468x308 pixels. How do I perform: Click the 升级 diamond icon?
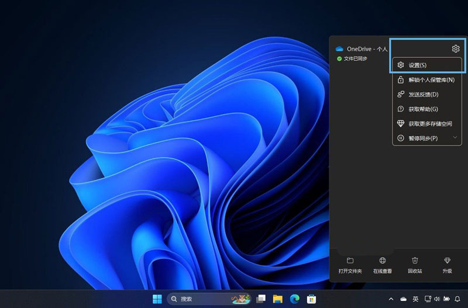pyautogui.click(x=448, y=261)
